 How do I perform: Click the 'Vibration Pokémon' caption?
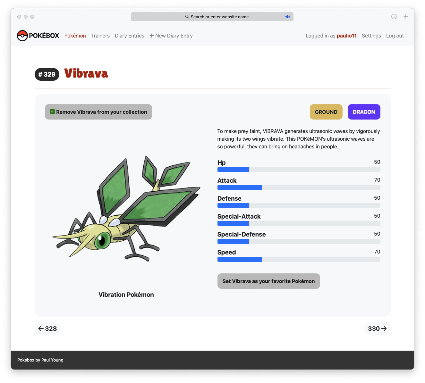126,295
